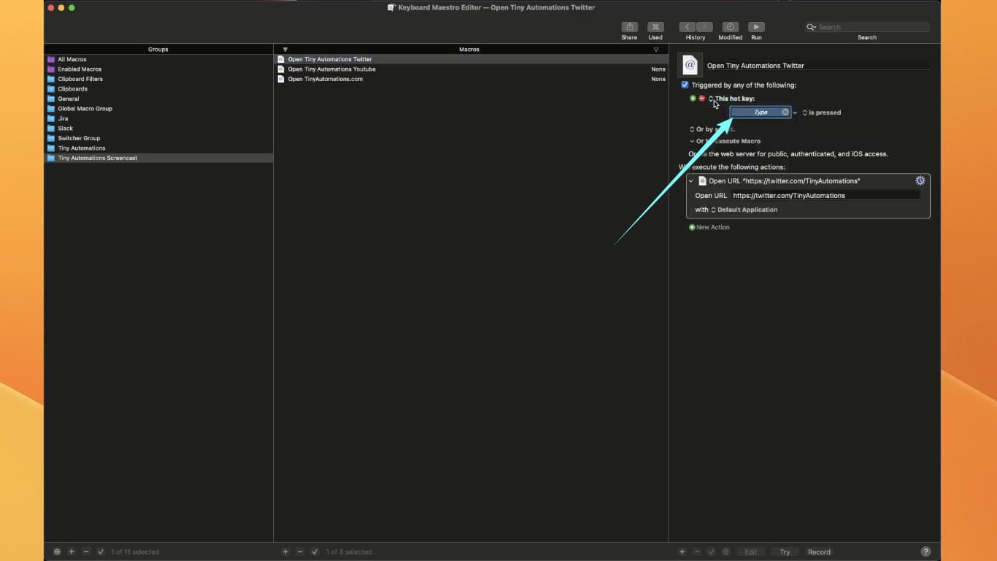The width and height of the screenshot is (997, 561).
Task: Add action with plus below editor pane
Action: 682,552
